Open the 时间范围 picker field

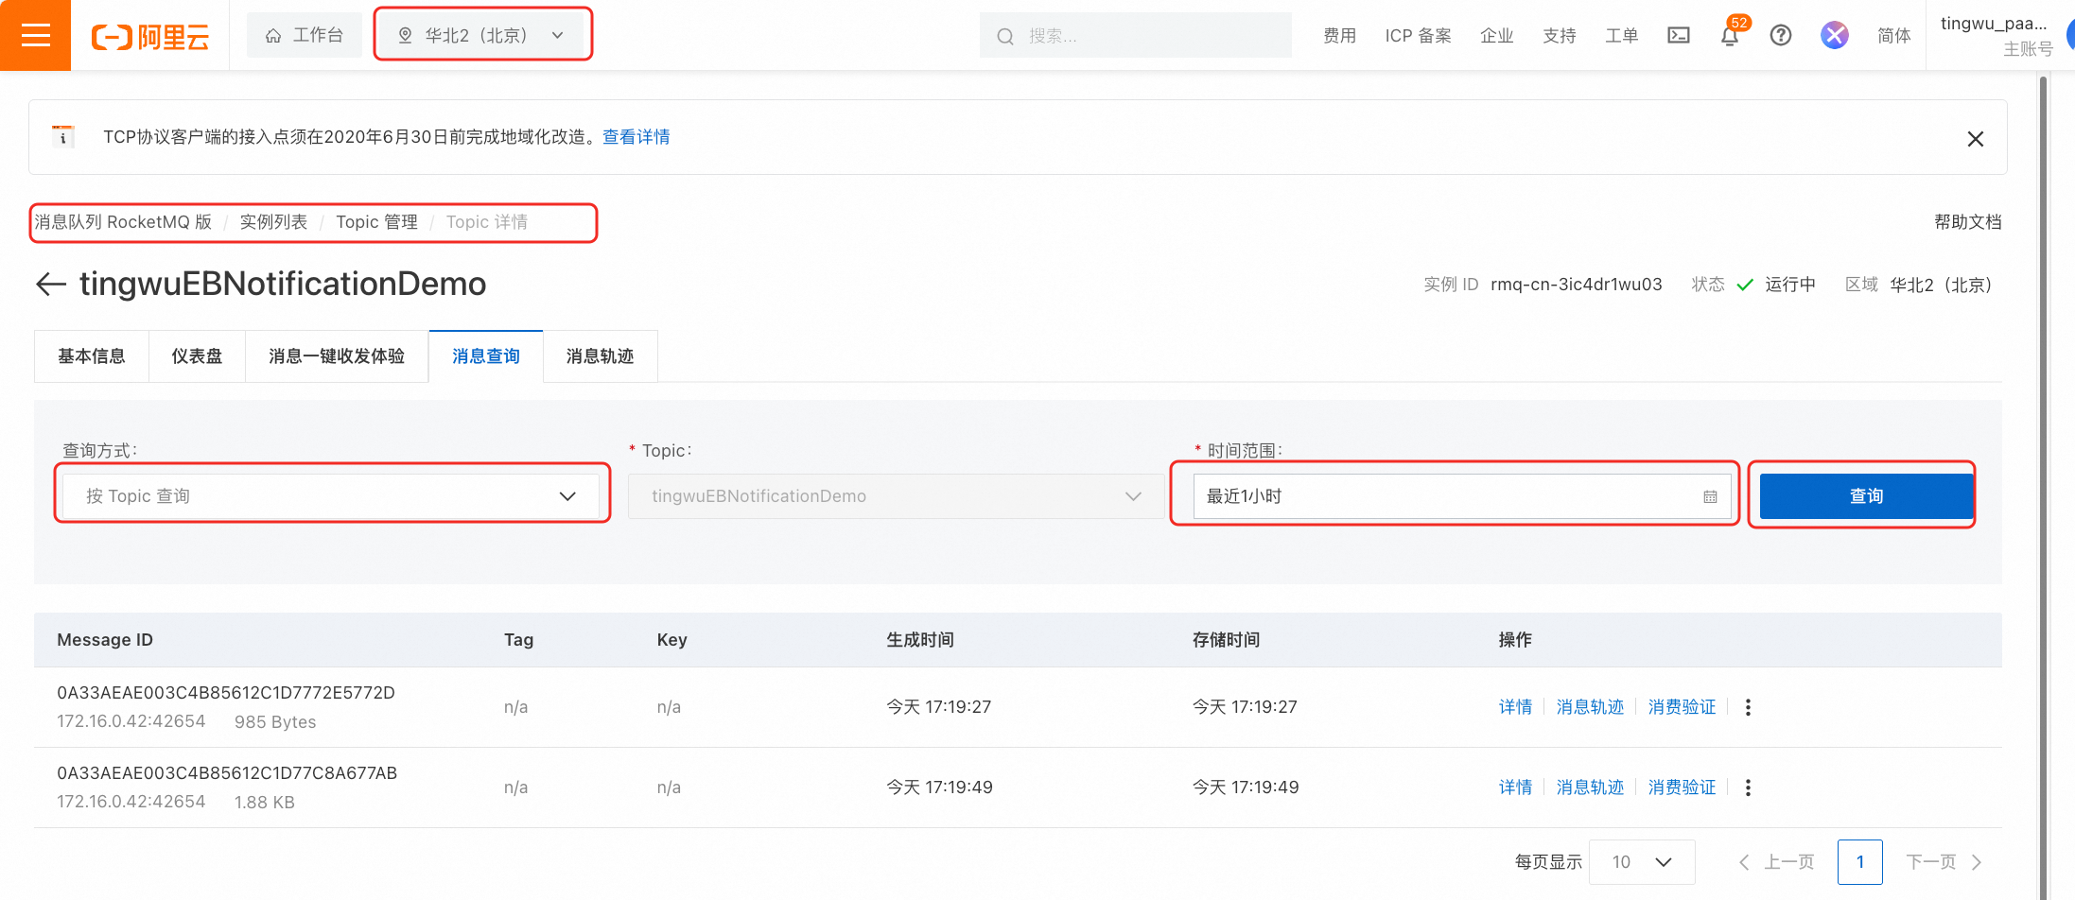pos(1462,496)
